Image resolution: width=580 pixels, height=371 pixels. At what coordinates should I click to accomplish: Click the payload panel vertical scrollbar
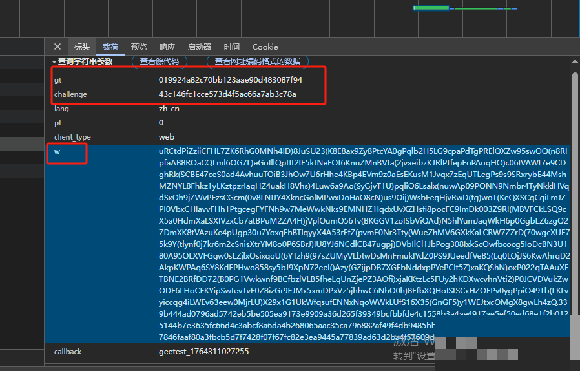tap(575, 194)
